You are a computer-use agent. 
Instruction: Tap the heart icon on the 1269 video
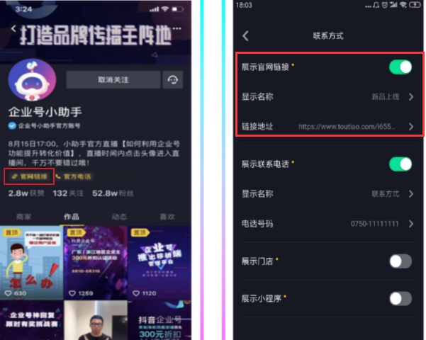pyautogui.click(x=72, y=293)
